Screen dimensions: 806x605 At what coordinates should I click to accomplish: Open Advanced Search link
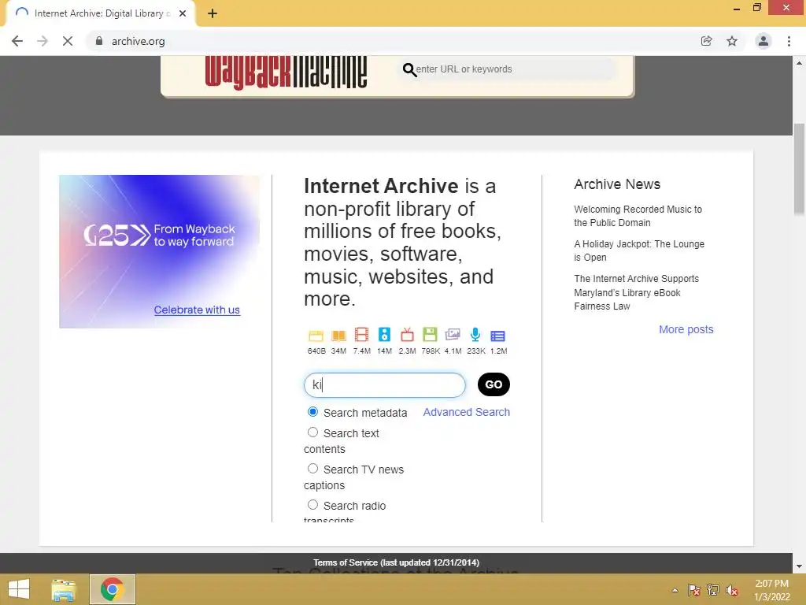click(466, 412)
